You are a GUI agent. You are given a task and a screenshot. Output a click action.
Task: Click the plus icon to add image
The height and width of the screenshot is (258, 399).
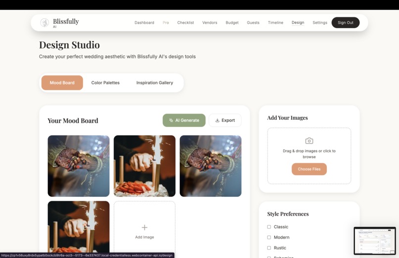(144, 227)
